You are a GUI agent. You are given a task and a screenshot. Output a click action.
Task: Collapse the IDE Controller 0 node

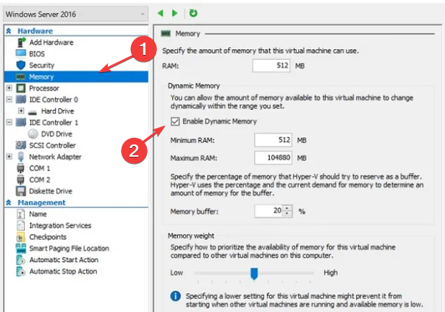coord(9,100)
